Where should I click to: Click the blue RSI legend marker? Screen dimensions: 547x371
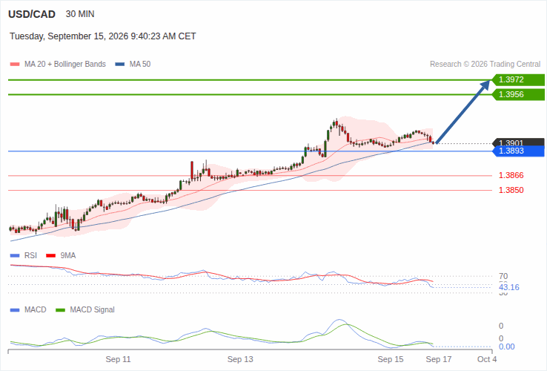tap(15, 256)
